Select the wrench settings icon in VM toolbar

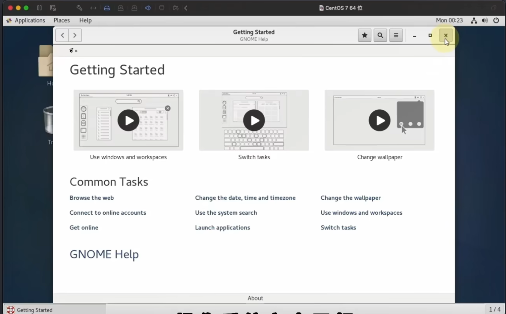click(79, 8)
